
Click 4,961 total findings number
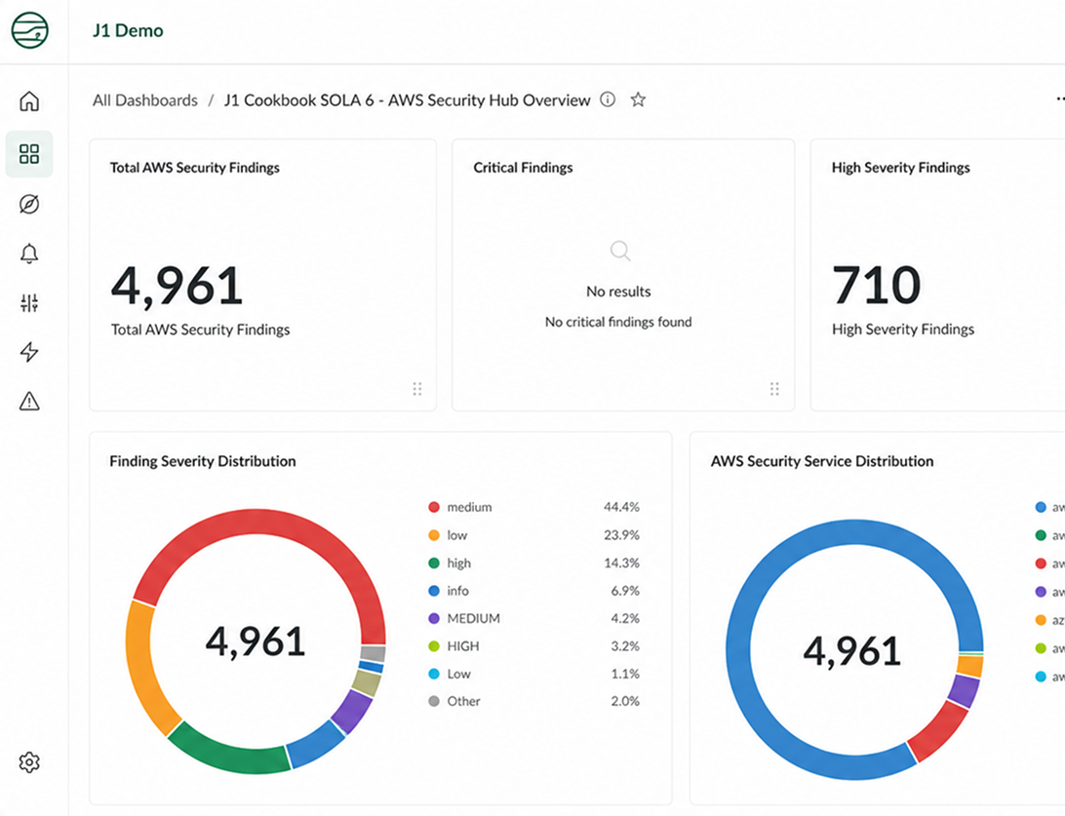pyautogui.click(x=177, y=286)
